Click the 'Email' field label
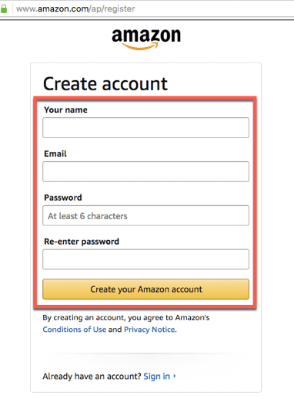 [x=55, y=154]
